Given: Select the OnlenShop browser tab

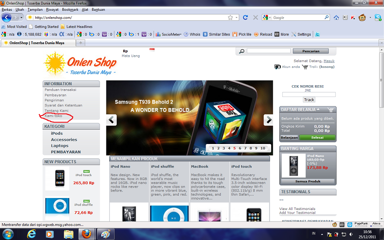Looking at the screenshot, I should pyautogui.click(x=38, y=43).
